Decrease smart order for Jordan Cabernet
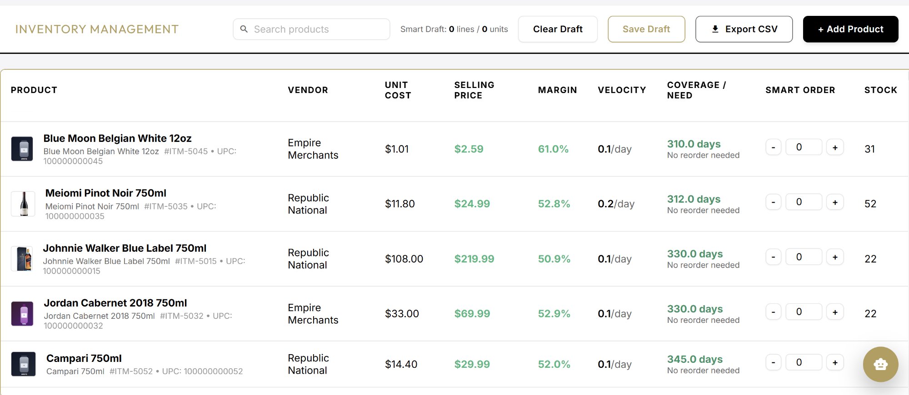 [x=773, y=312]
